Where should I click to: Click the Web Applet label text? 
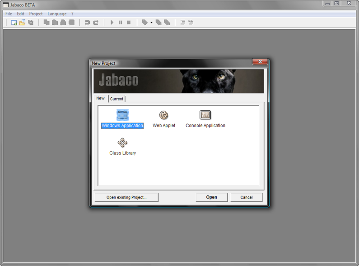[164, 126]
